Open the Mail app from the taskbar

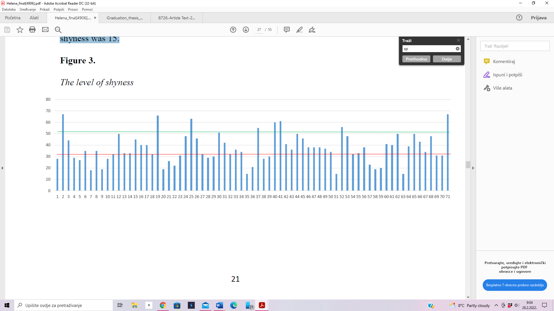205,305
